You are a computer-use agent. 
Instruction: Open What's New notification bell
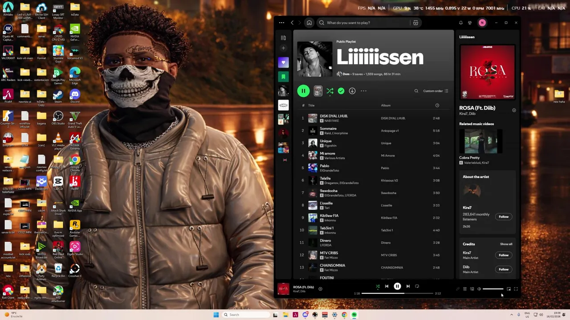click(x=461, y=23)
